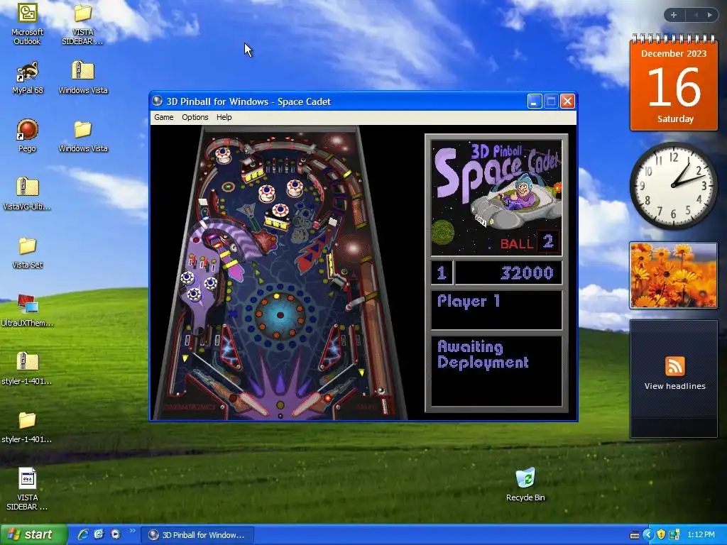Select the Vista Set folder icon
Viewport: 727px width, 545px height.
coord(28,252)
